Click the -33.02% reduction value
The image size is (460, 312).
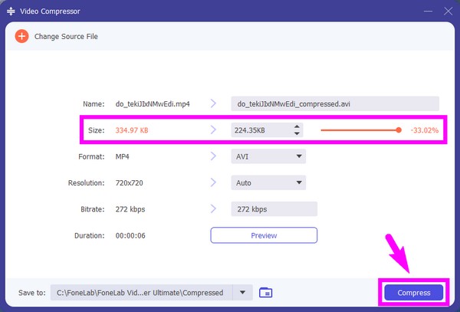pyautogui.click(x=424, y=130)
